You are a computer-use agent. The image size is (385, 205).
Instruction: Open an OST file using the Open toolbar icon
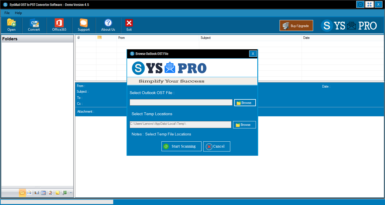[x=12, y=25]
